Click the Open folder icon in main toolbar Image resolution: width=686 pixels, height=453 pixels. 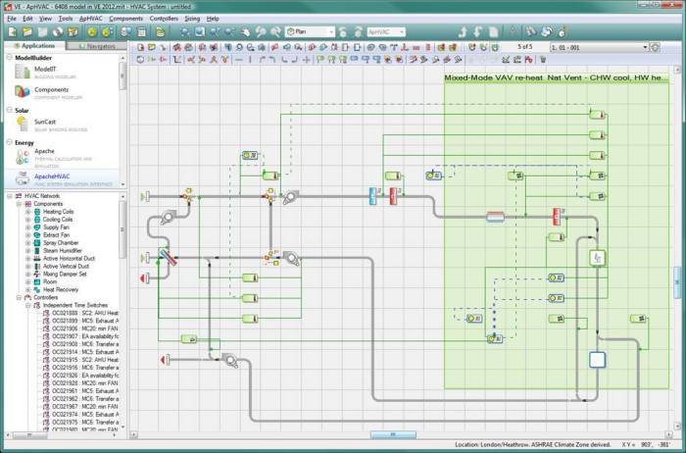point(27,32)
